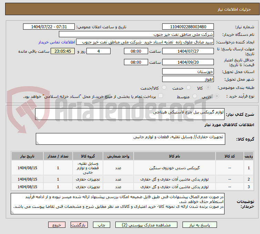This screenshot has width=260, height=234.
Task: Click the تاریخ نیاز column header
Action: tap(27, 156)
